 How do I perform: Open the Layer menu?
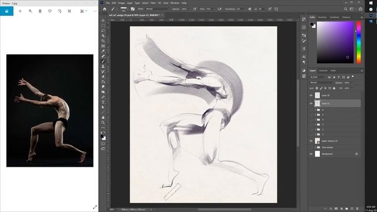[x=130, y=3]
